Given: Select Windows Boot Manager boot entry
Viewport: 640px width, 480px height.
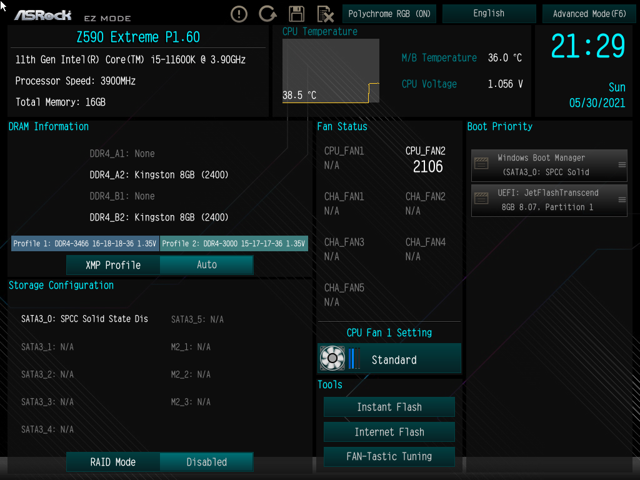Looking at the screenshot, I should (549, 165).
